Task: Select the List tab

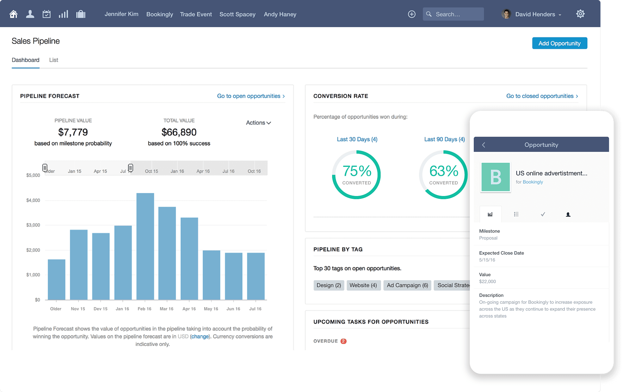Action: coord(54,59)
